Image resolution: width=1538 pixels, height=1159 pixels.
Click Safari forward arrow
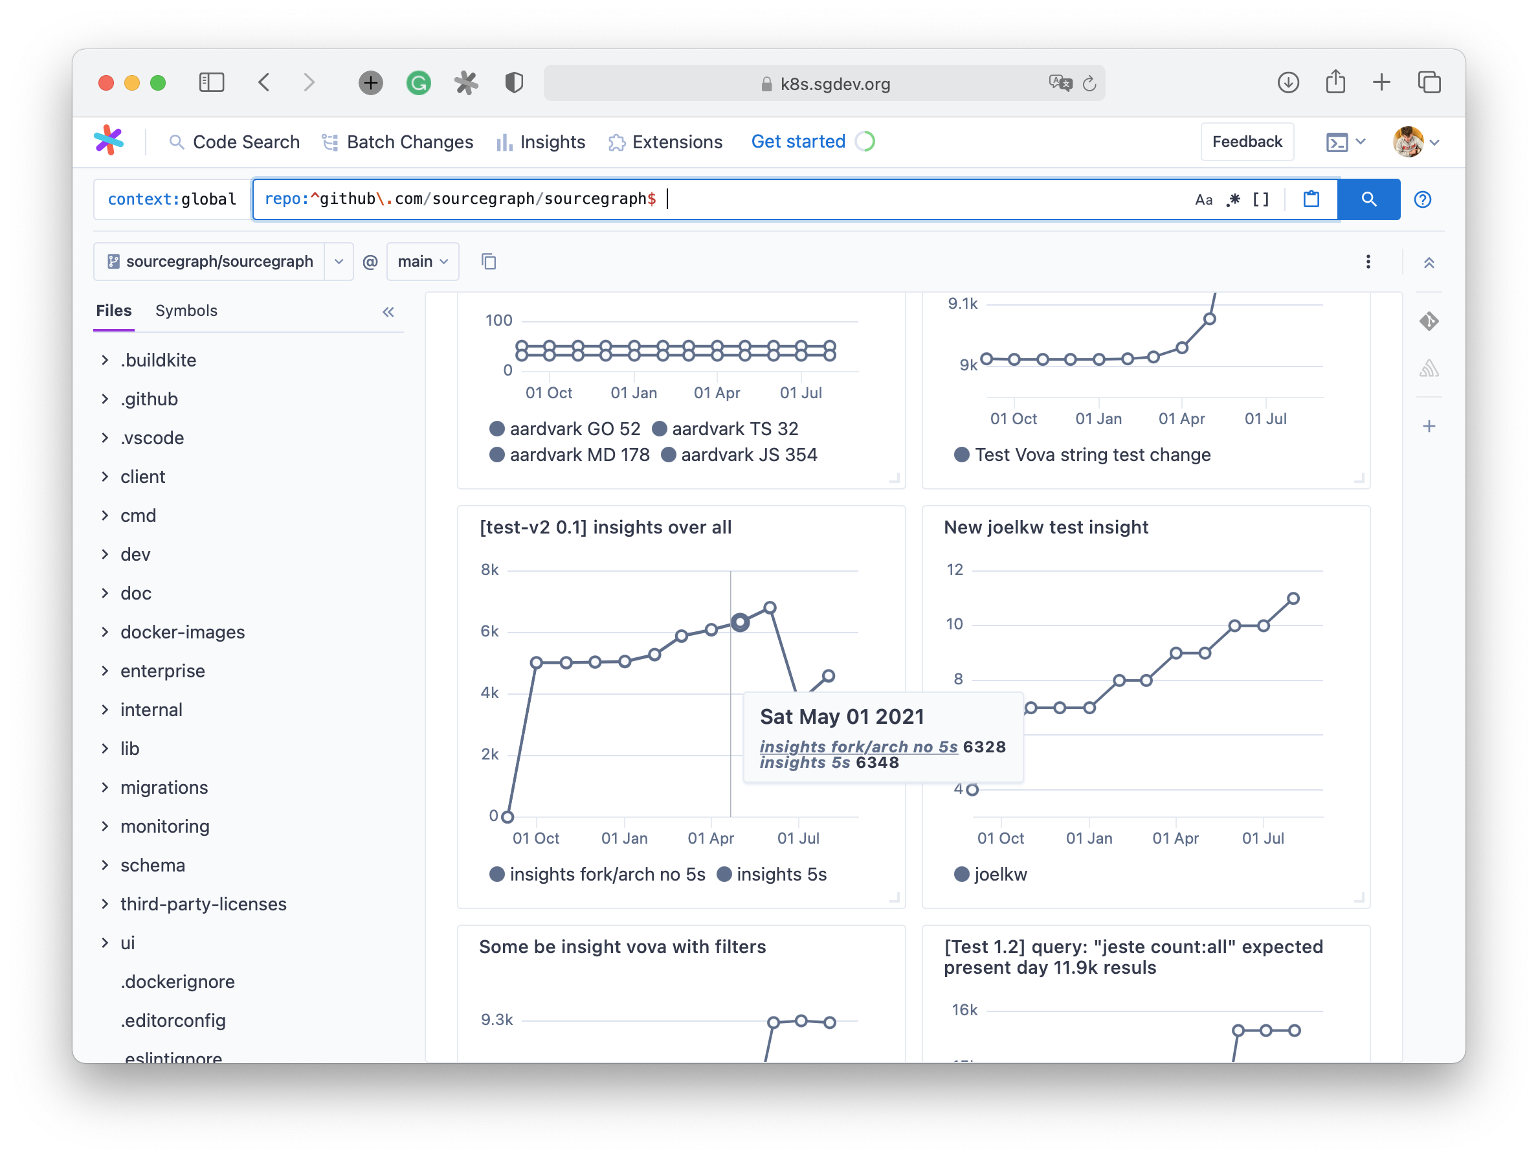(x=309, y=83)
